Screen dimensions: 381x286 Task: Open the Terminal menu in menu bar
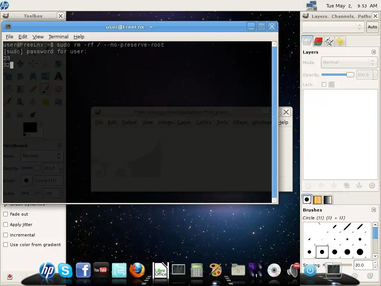[x=58, y=37]
